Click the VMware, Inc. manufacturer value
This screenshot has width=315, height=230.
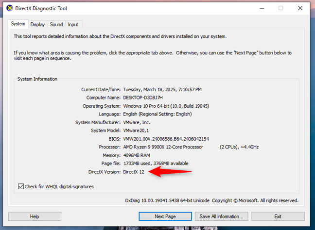tap(137, 122)
